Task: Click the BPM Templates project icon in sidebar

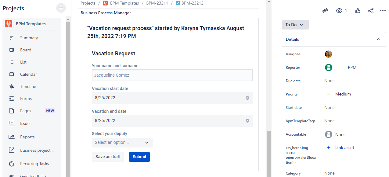Action: [9, 24]
